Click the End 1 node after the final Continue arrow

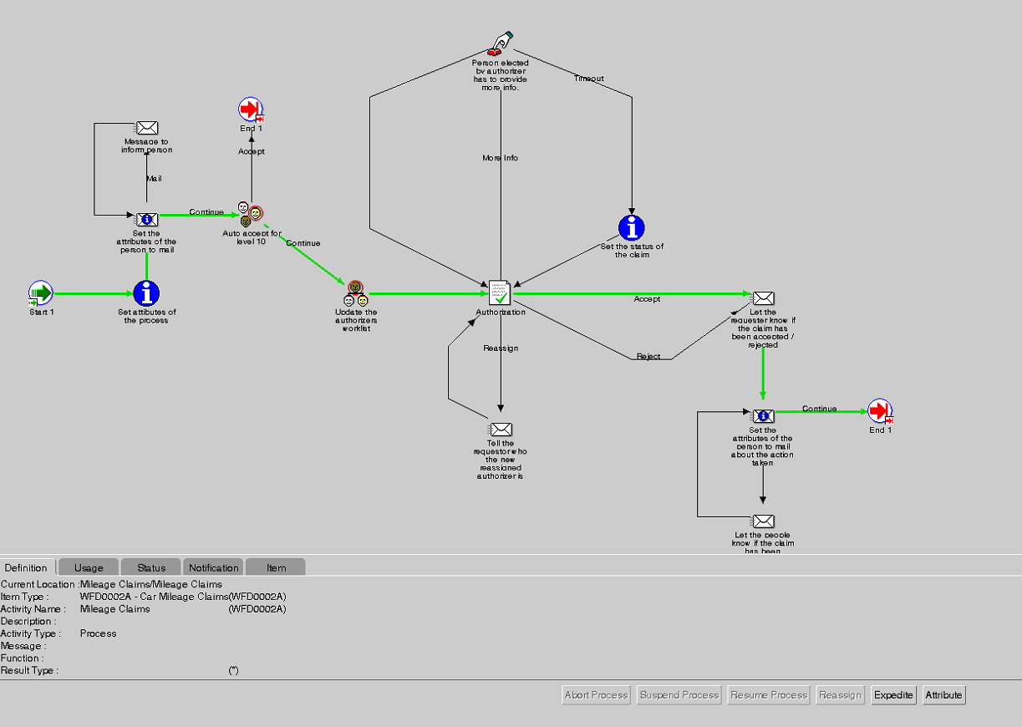point(880,411)
